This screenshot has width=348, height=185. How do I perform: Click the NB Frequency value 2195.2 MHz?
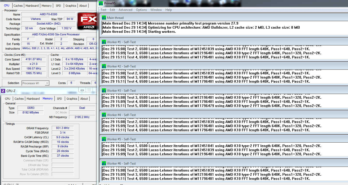pyautogui.click(x=82, y=117)
